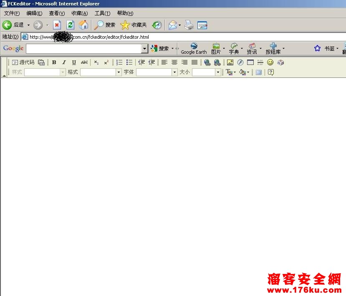This screenshot has height=296, width=346.
Task: Justify text alignment
Action: click(194, 62)
